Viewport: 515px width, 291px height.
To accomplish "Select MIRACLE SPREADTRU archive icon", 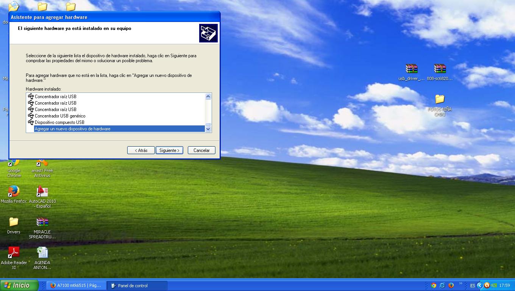I will (42, 227).
